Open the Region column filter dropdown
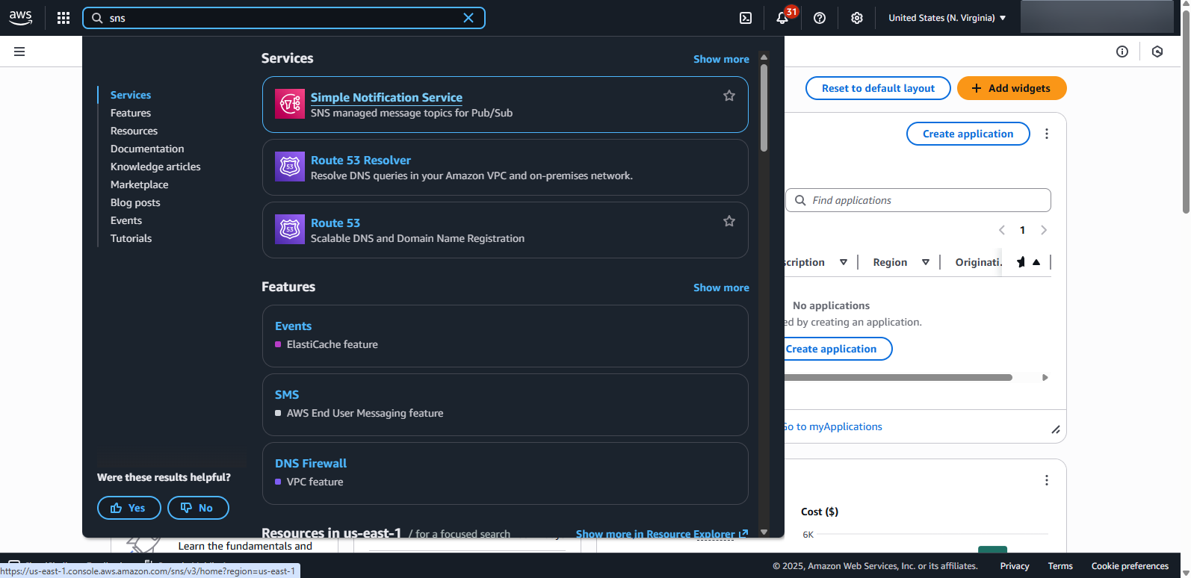The width and height of the screenshot is (1191, 578). [926, 262]
